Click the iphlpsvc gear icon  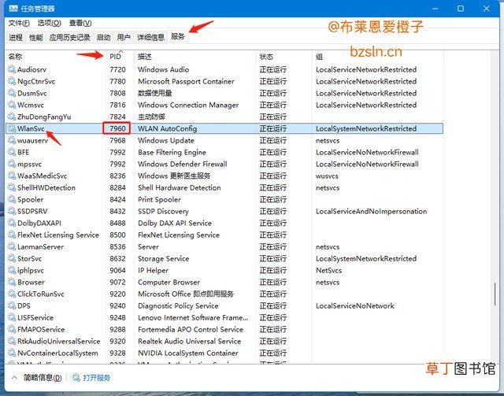pyautogui.click(x=12, y=270)
